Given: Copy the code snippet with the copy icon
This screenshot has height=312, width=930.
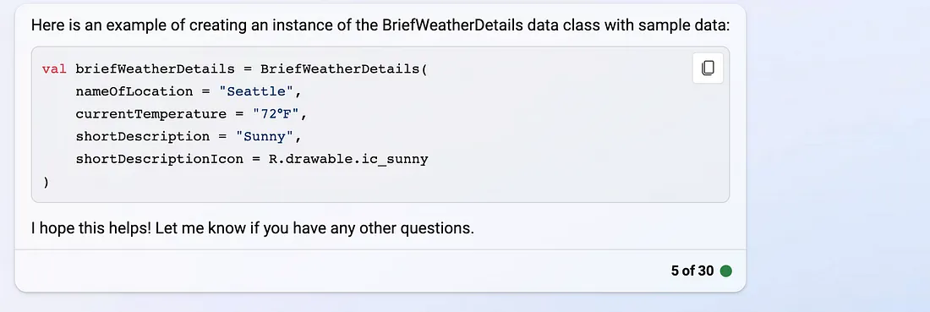Looking at the screenshot, I should click(708, 68).
